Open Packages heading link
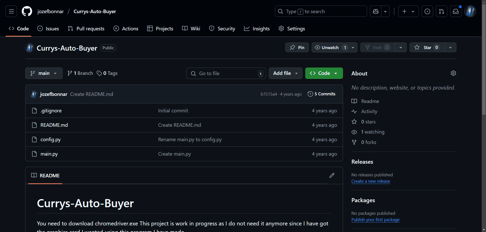This screenshot has width=486, height=232. [363, 200]
